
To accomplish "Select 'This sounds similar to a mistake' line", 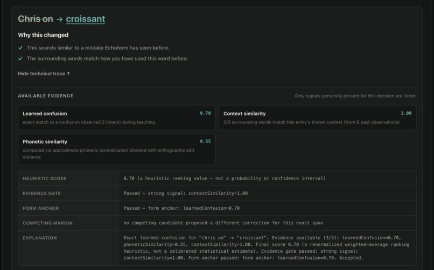I will 98,48.
